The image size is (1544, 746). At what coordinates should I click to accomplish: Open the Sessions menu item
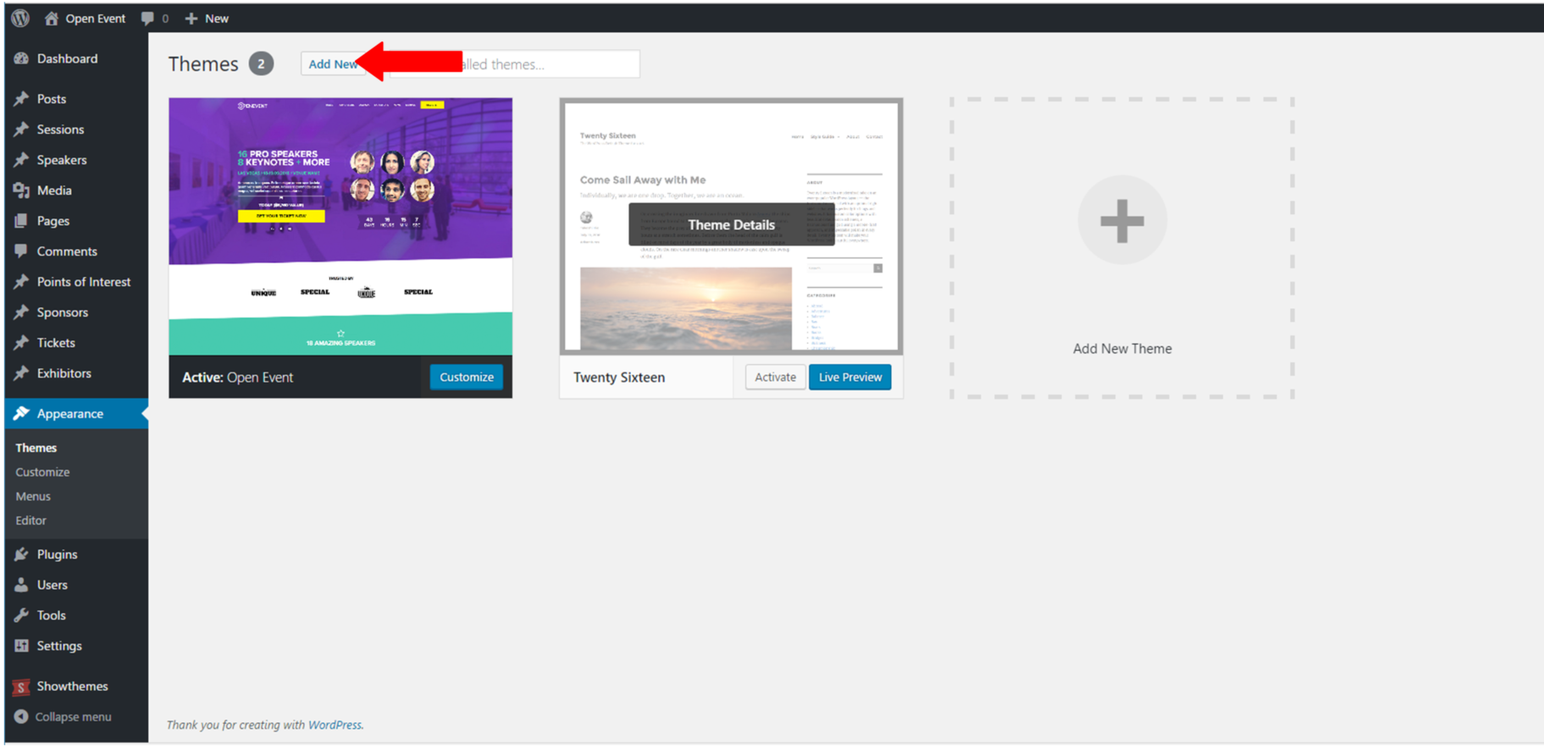pos(60,130)
